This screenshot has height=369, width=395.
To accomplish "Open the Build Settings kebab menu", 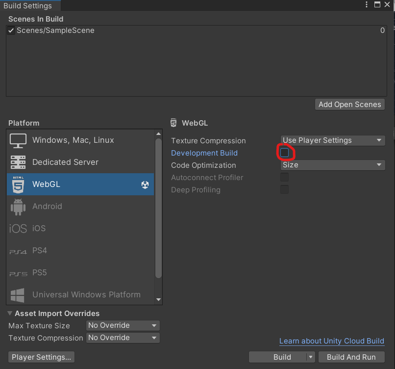I will (x=367, y=4).
